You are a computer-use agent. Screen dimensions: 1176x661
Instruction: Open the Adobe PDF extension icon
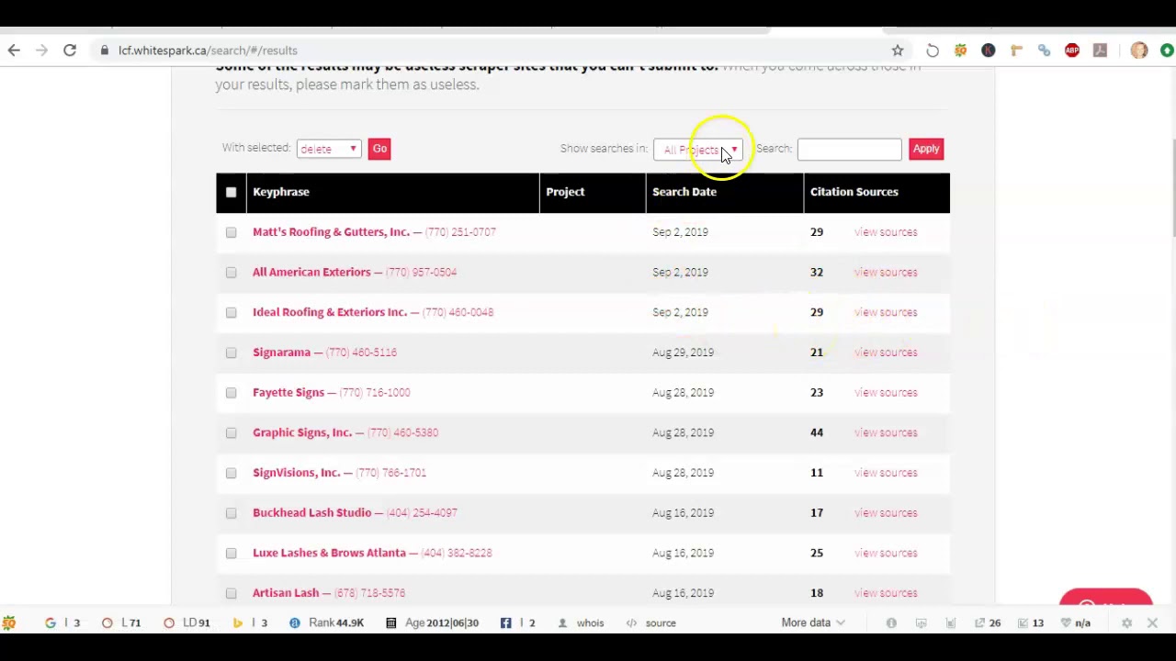pos(1100,50)
